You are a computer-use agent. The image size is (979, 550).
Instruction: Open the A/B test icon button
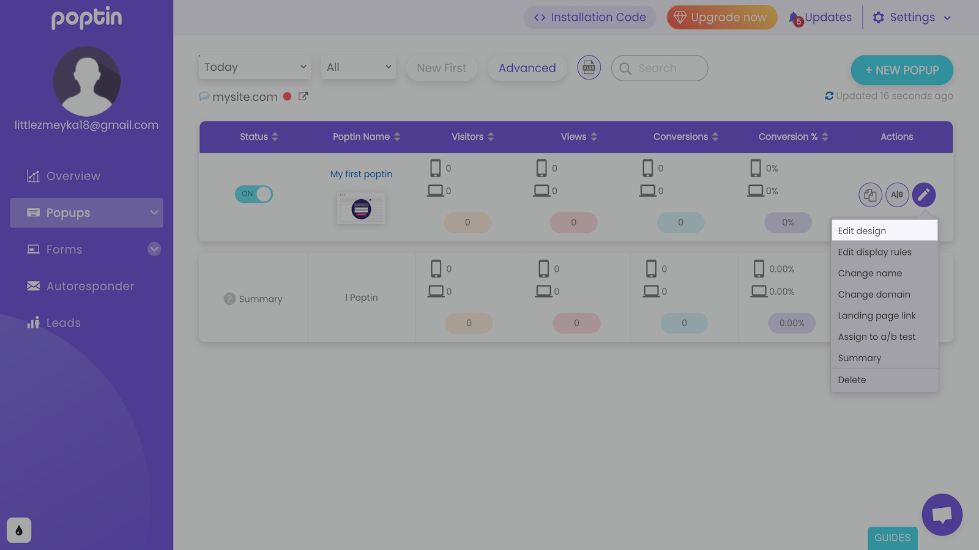897,195
